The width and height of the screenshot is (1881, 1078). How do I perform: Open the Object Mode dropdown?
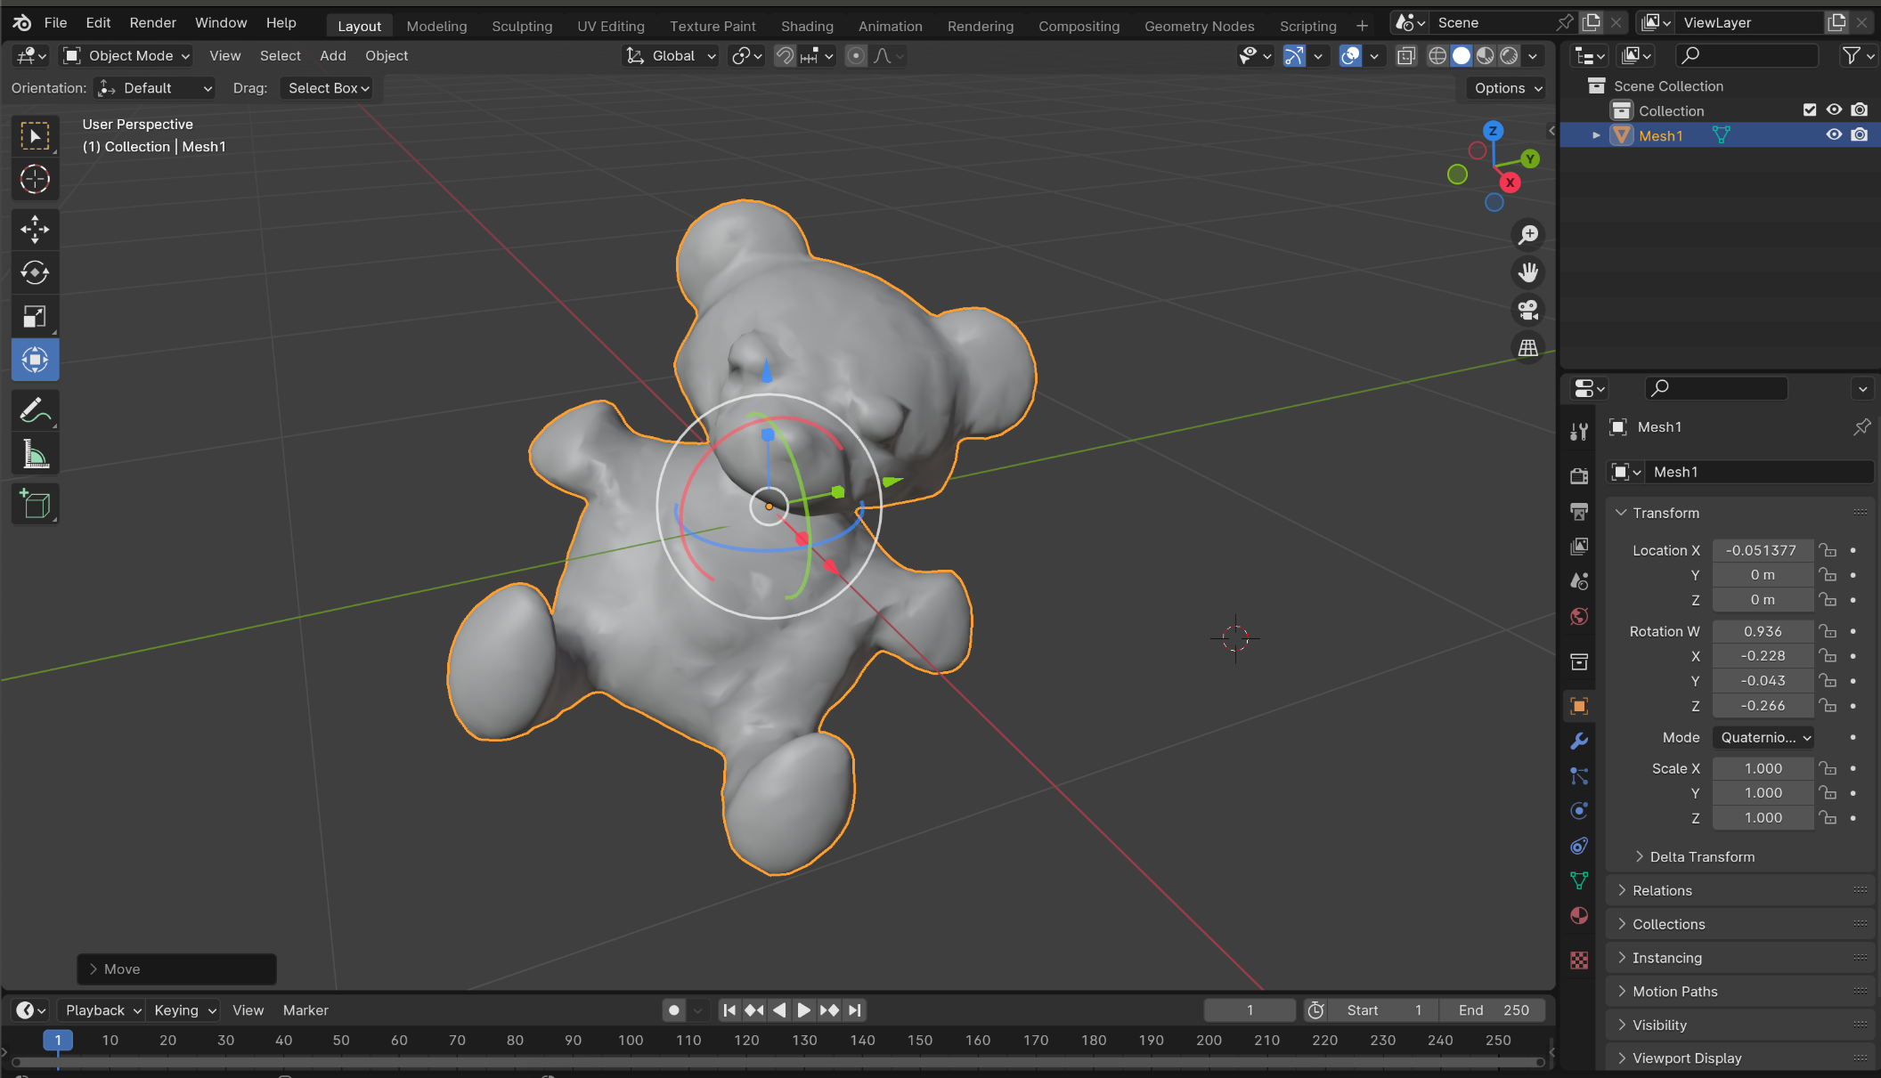126,56
